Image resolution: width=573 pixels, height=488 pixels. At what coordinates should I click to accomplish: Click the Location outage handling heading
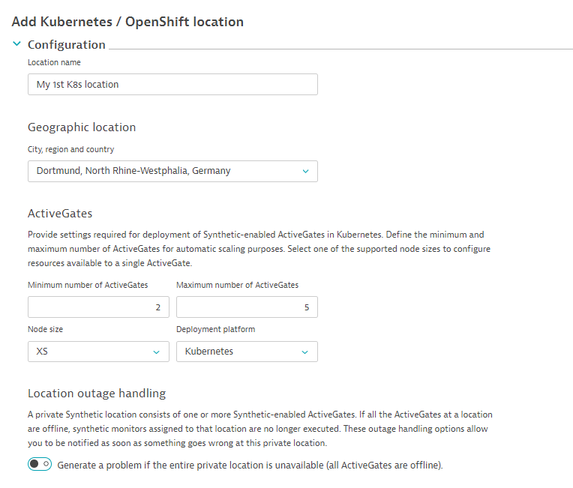97,394
